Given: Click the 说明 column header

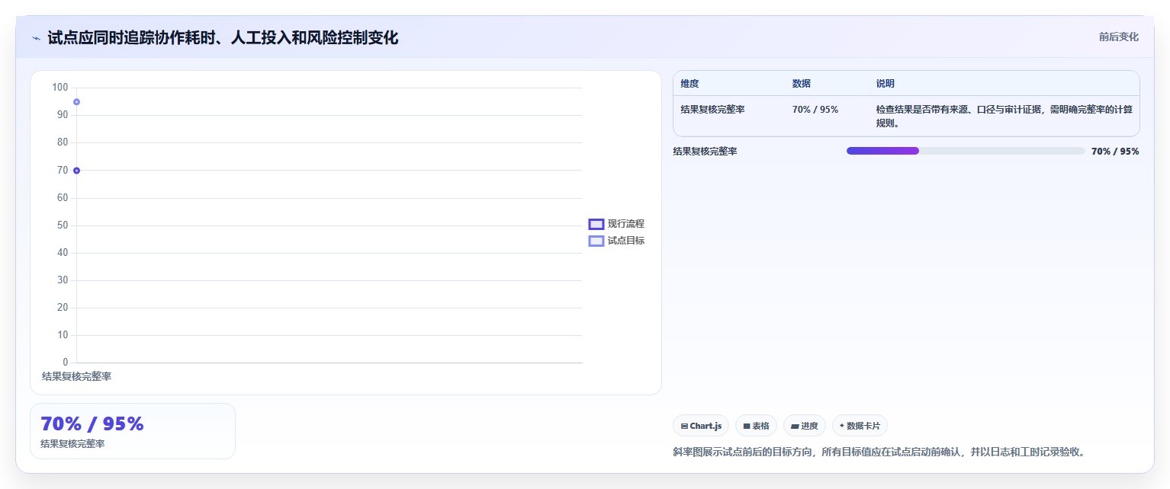Looking at the screenshot, I should 886,84.
